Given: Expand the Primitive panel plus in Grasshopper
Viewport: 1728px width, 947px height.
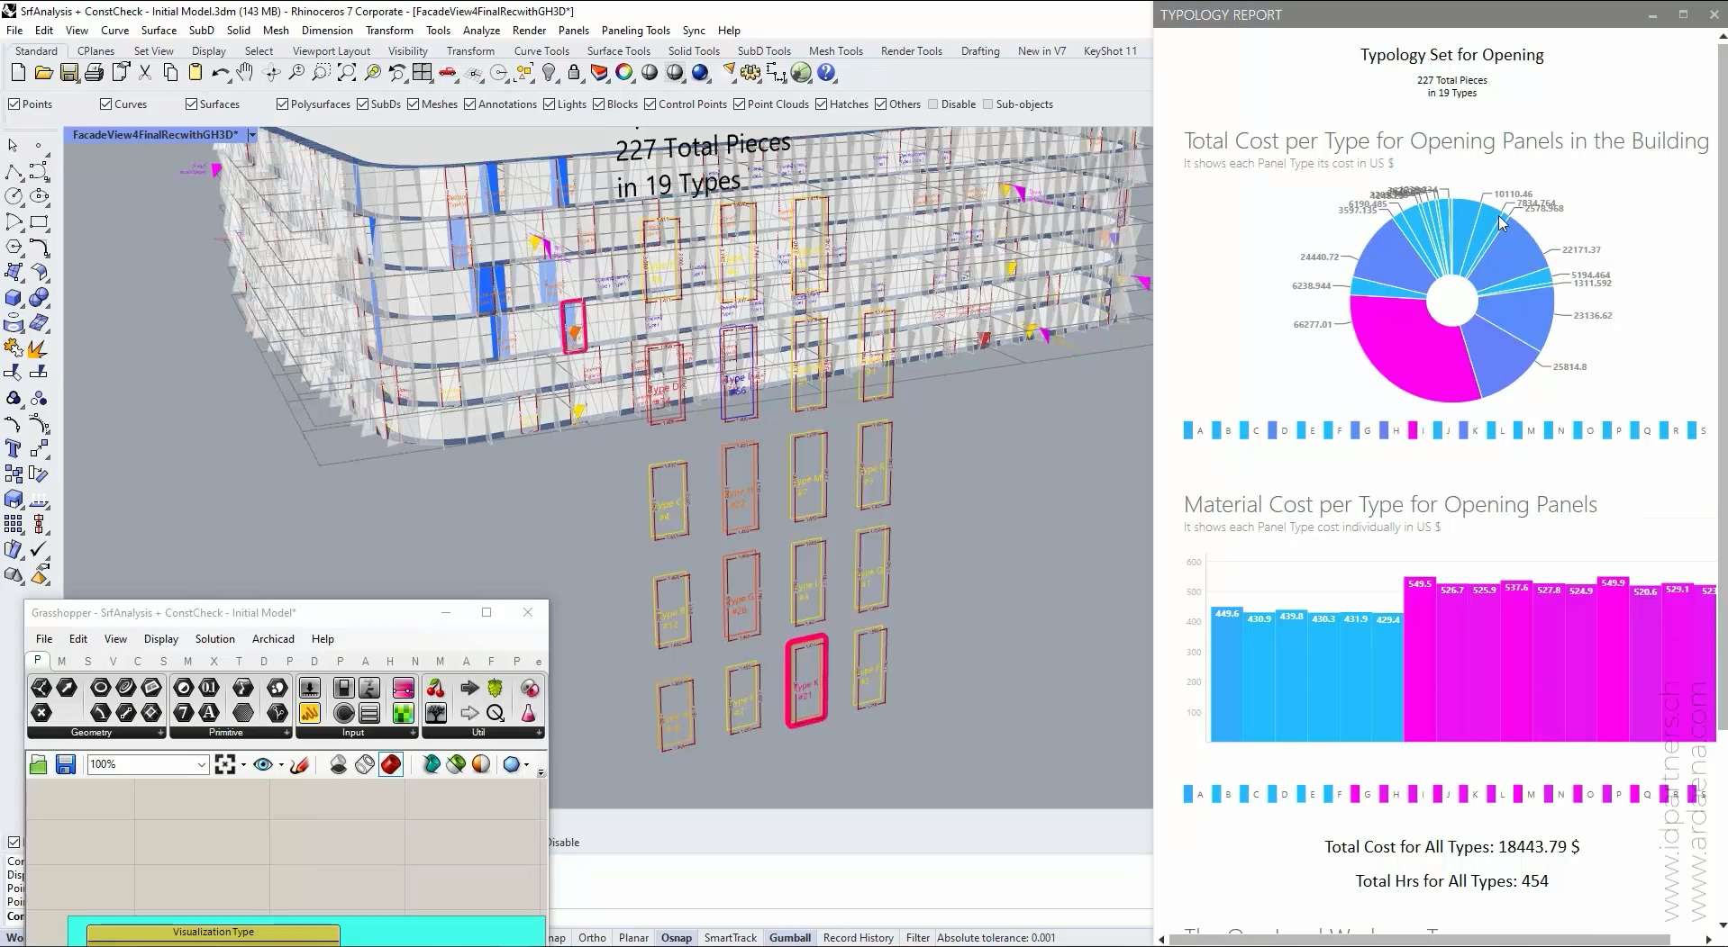Looking at the screenshot, I should point(286,733).
